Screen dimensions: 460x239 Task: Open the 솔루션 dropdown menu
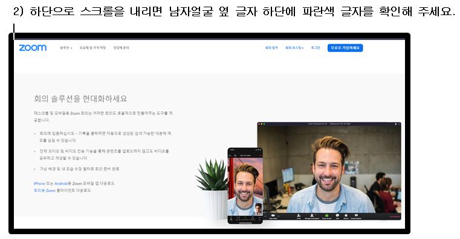(x=66, y=48)
